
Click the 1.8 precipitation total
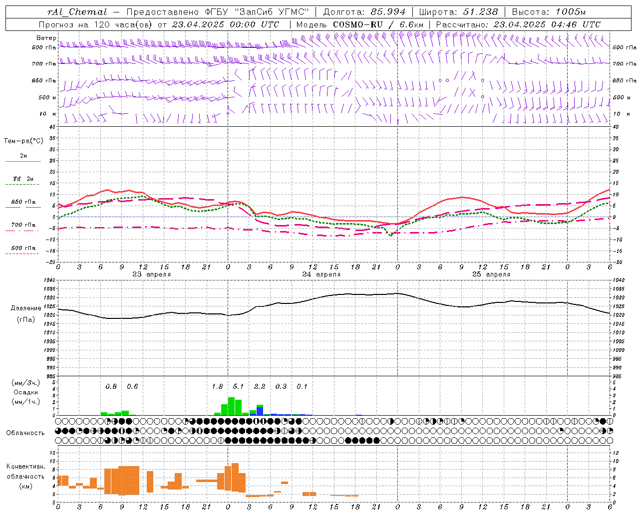217,386
